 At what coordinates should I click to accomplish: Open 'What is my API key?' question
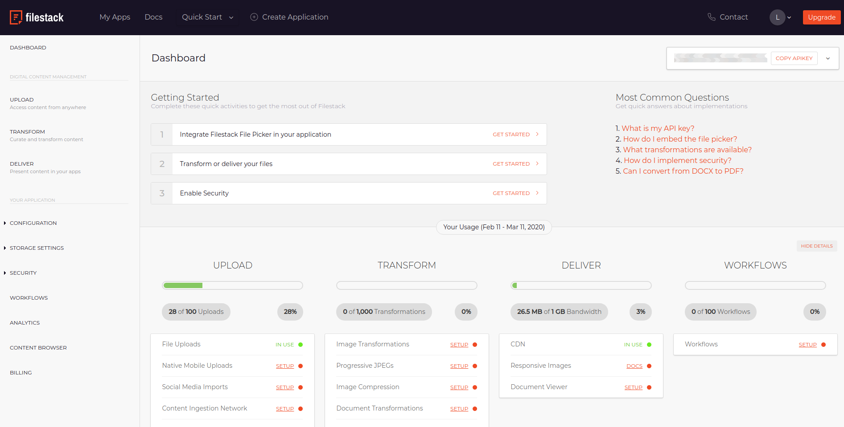[658, 128]
